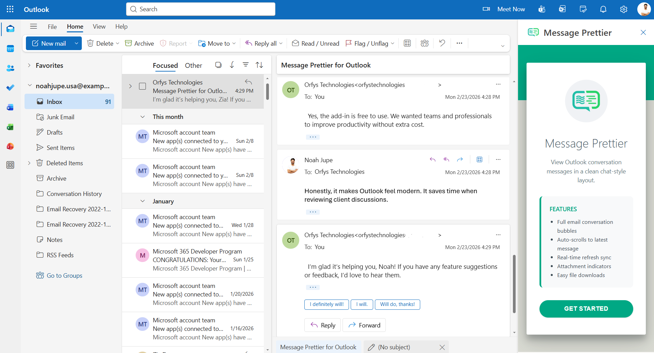654x353 pixels.
Task: Open apps icon on Noah Jupe's message
Action: [480, 159]
